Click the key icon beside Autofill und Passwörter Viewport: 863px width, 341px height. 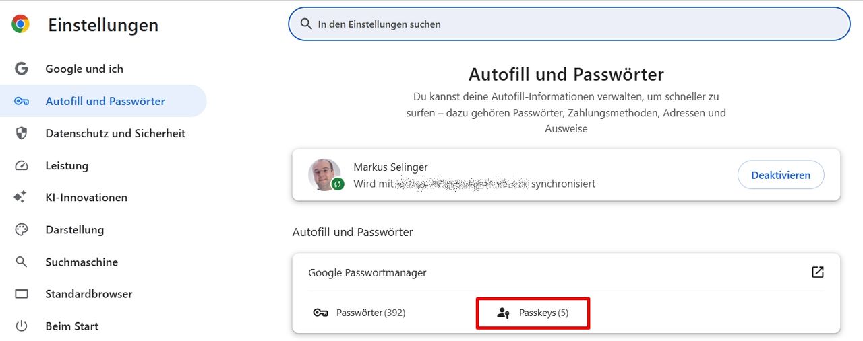[22, 101]
